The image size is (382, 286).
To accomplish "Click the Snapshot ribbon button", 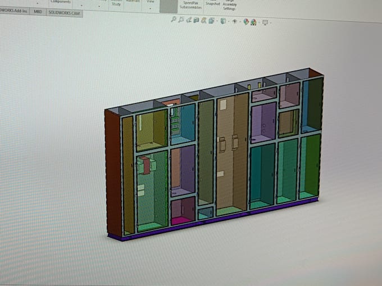I will coord(213,3).
